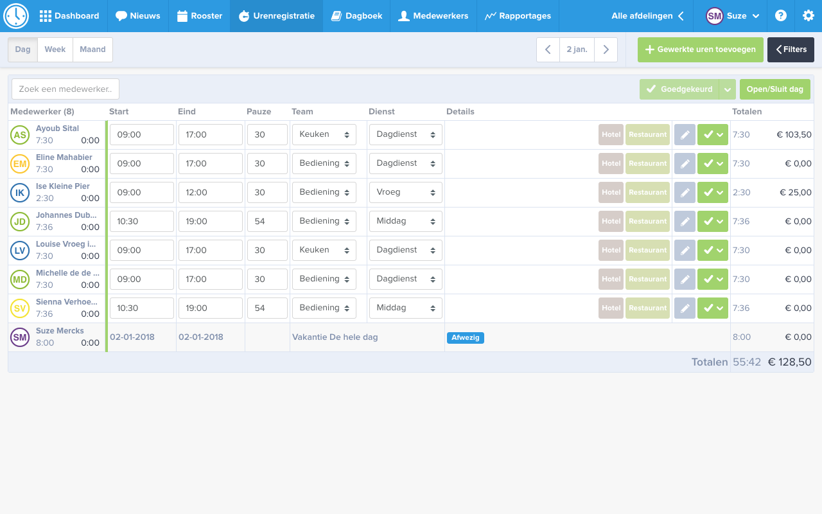Open the help question mark icon
The image size is (822, 514).
[781, 16]
